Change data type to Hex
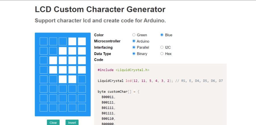Screen dimensions: 256x125 (162, 54)
